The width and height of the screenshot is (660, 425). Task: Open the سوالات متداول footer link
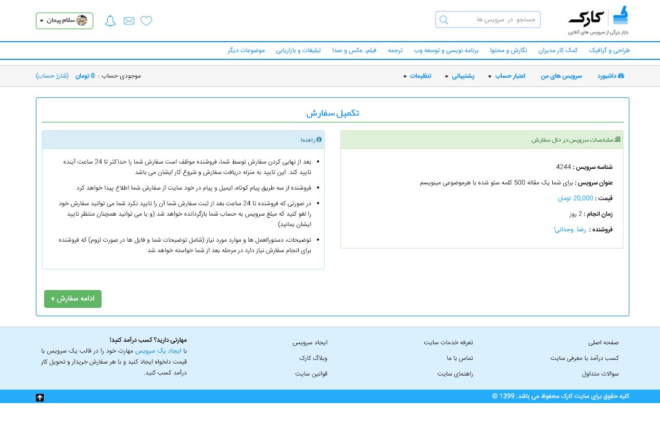tap(600, 374)
